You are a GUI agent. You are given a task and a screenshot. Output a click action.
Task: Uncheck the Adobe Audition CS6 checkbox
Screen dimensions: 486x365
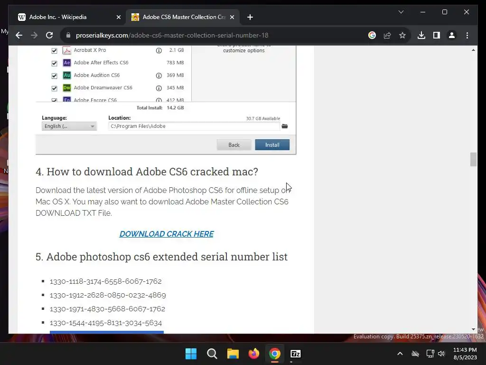coord(54,76)
